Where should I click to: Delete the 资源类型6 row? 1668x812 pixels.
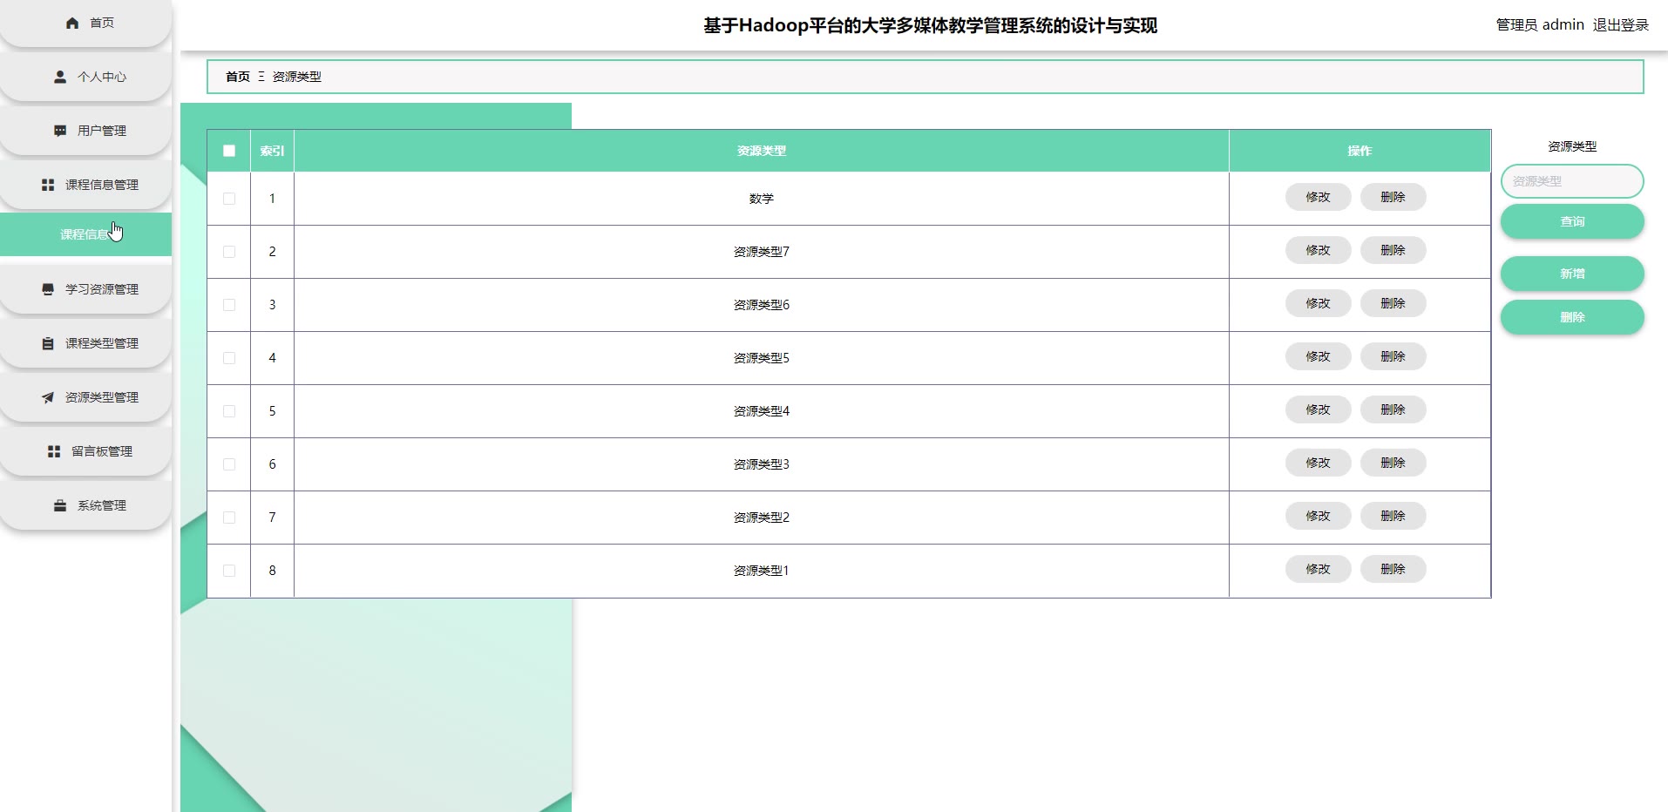pos(1393,303)
